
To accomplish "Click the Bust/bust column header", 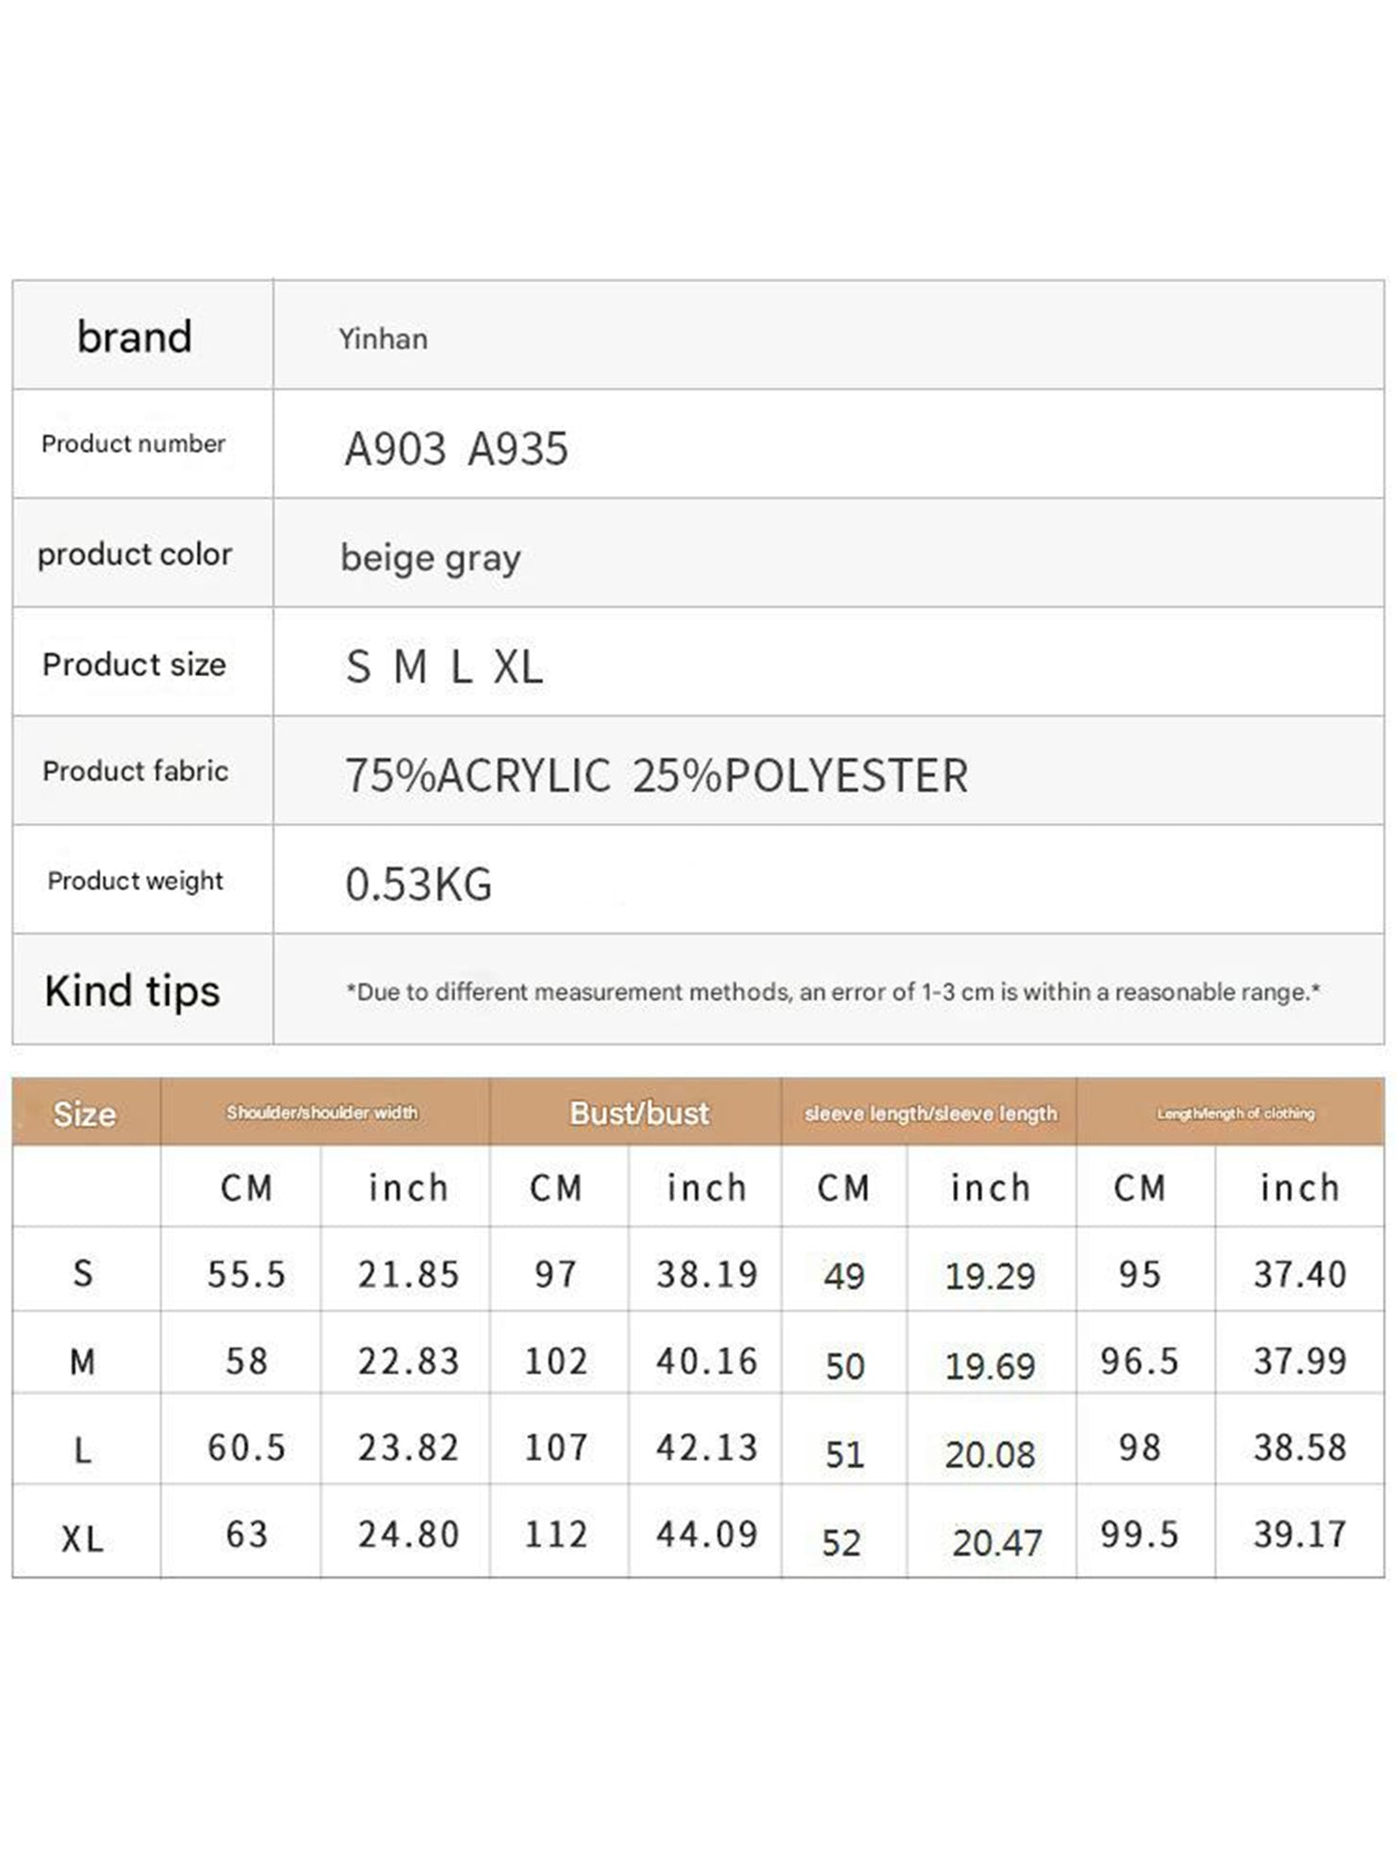I will pyautogui.click(x=639, y=1114).
